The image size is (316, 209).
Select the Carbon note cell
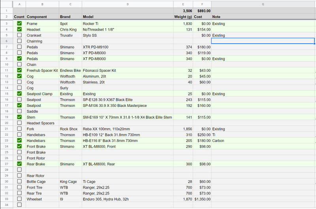click(263, 141)
